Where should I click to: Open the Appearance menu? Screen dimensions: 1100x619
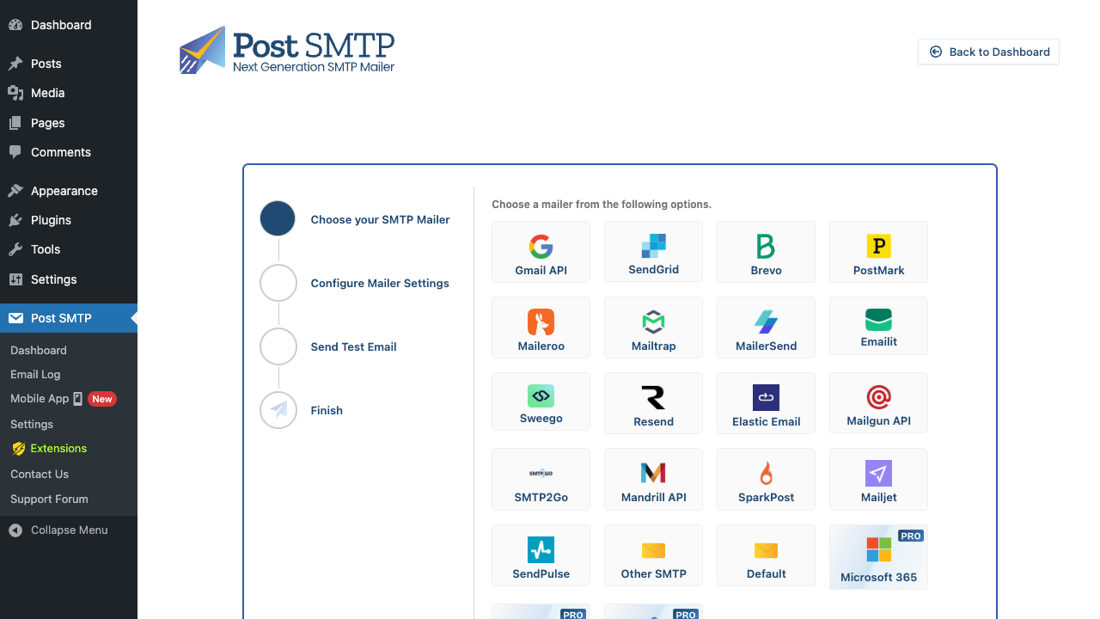pos(69,191)
